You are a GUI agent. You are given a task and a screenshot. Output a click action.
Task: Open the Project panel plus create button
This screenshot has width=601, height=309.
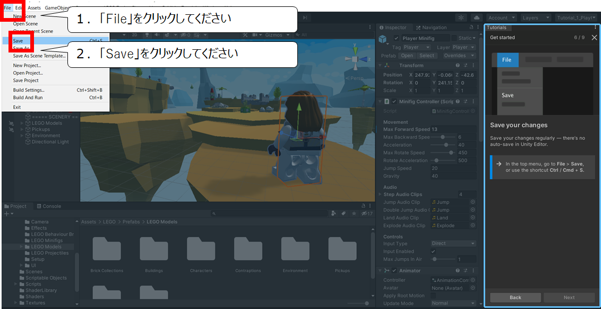point(8,214)
